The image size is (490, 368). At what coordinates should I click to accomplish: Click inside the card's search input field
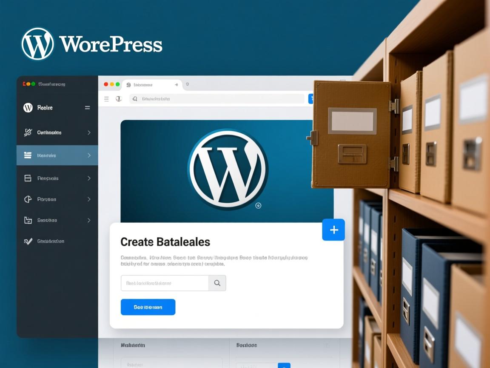pos(164,283)
